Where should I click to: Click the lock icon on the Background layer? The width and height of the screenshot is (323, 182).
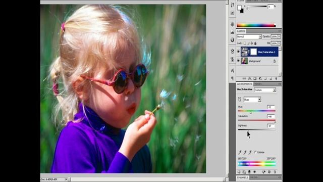click(x=275, y=61)
